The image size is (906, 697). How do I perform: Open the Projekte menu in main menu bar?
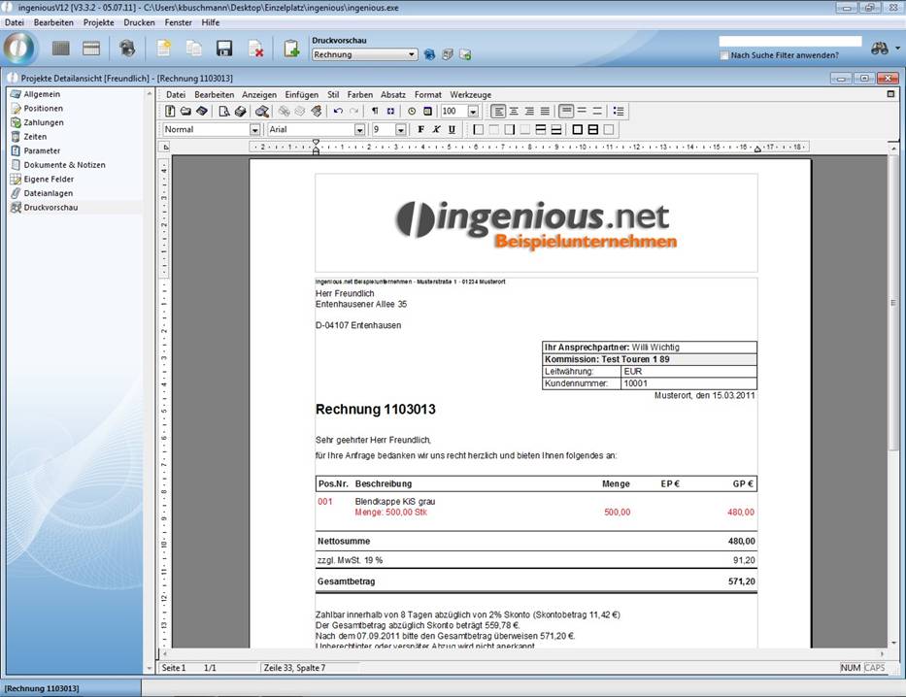coord(98,22)
